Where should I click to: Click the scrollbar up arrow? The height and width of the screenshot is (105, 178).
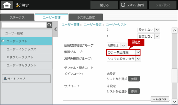(174, 31)
